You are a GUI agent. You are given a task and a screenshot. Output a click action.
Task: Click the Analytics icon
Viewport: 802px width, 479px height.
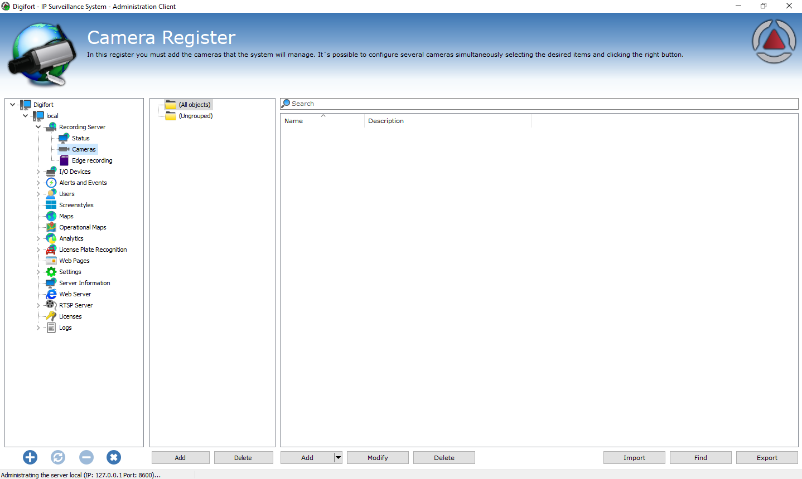(x=51, y=238)
